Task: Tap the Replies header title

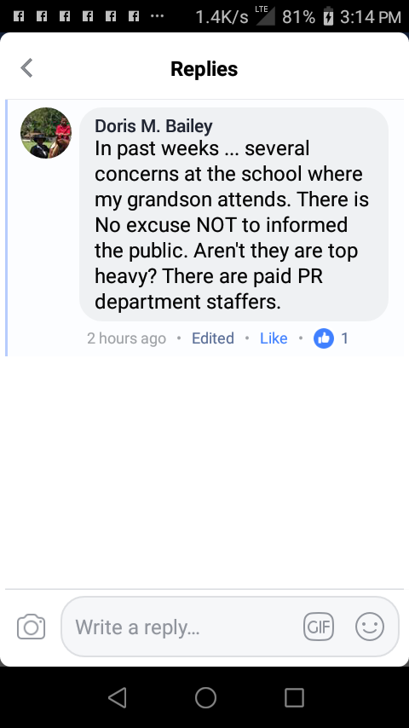Action: (x=204, y=69)
